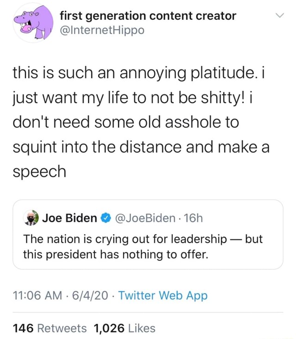296x339 pixels.
Task: View the 1,026 Likes list
Action: pos(124,328)
